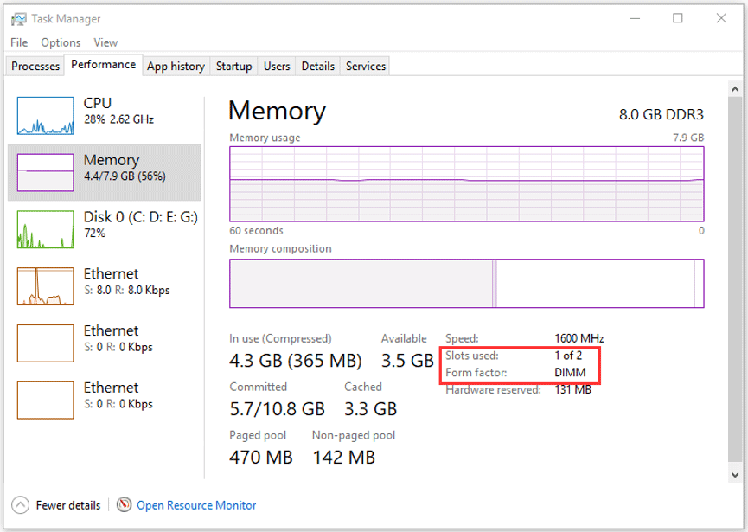Click the Resource Monitor gauge icon

[125, 505]
